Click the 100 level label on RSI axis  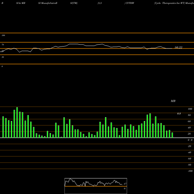(x=3, y=35)
